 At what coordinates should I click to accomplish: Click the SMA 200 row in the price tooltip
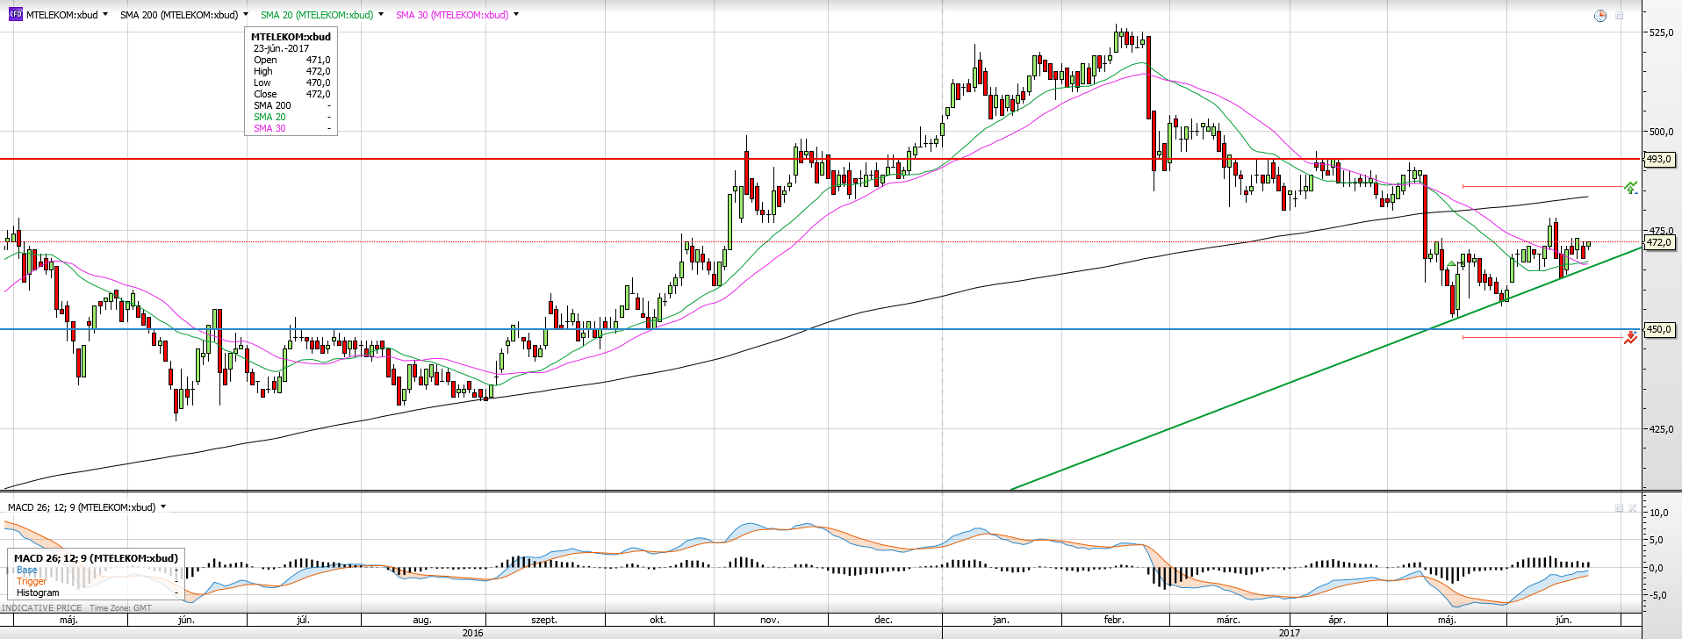pyautogui.click(x=292, y=105)
